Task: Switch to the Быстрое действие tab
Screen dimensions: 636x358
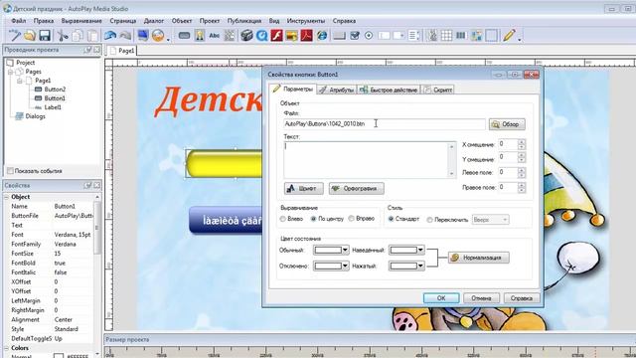Action: [389, 89]
